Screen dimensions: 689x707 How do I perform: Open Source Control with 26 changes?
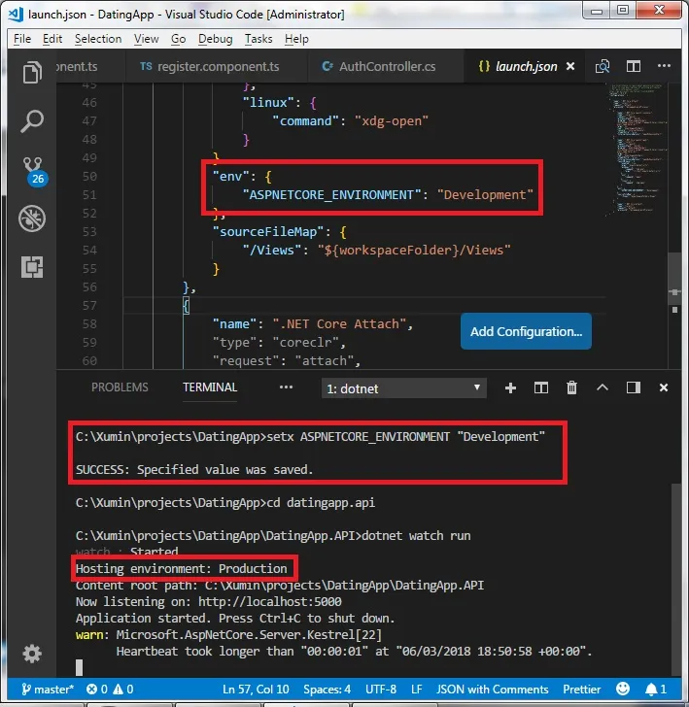[34, 172]
